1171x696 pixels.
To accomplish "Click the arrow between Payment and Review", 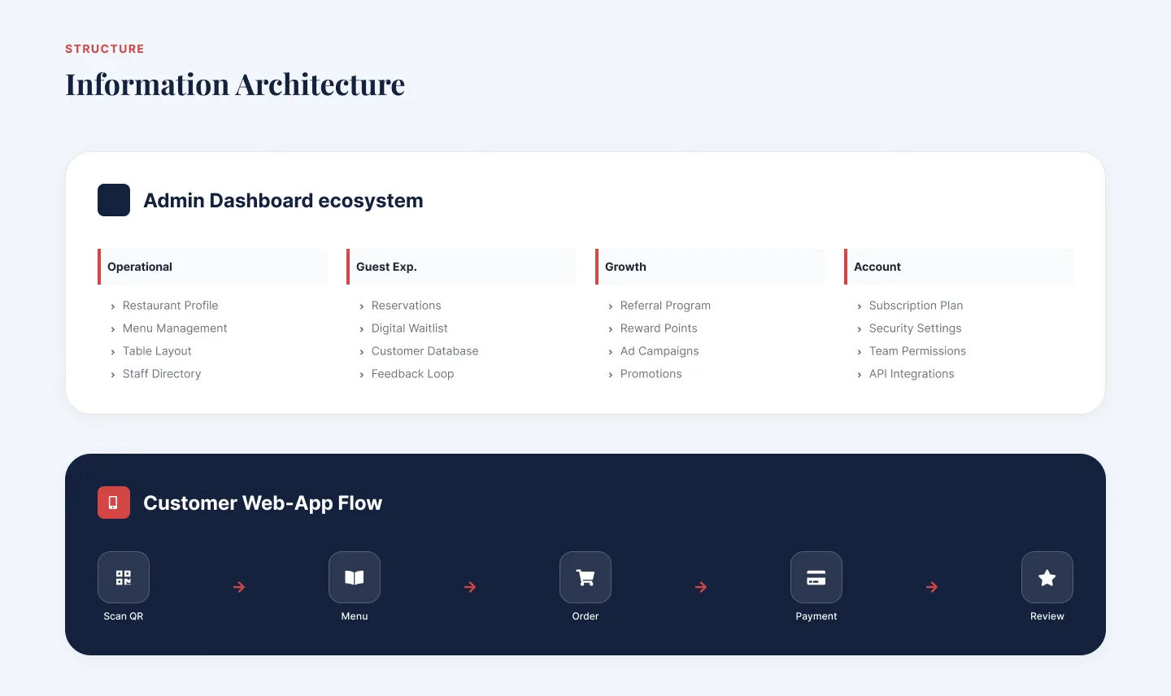I will tap(932, 587).
